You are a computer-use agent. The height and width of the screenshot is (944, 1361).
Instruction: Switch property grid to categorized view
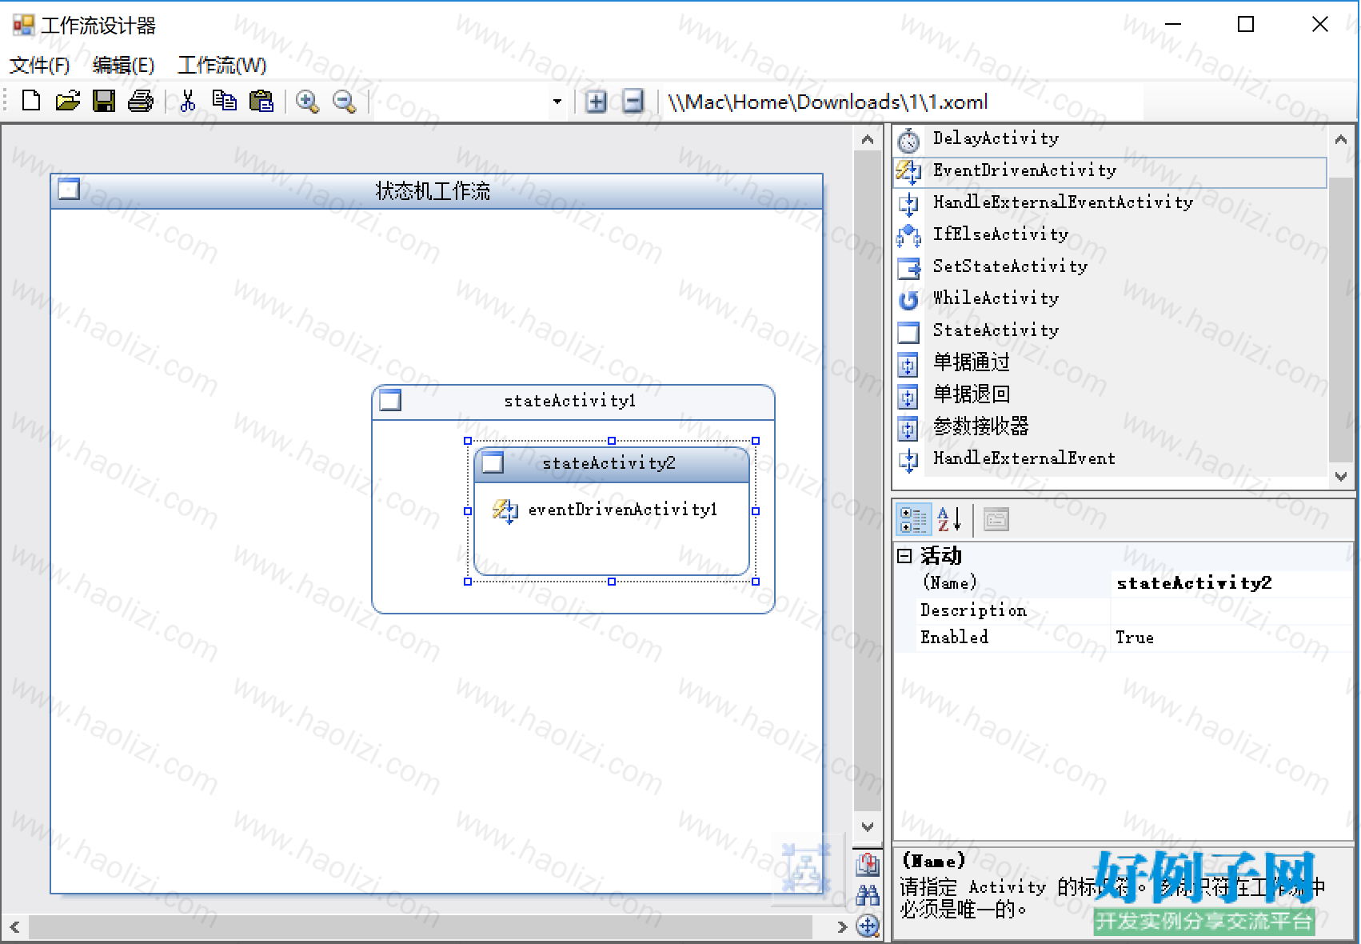click(x=913, y=520)
